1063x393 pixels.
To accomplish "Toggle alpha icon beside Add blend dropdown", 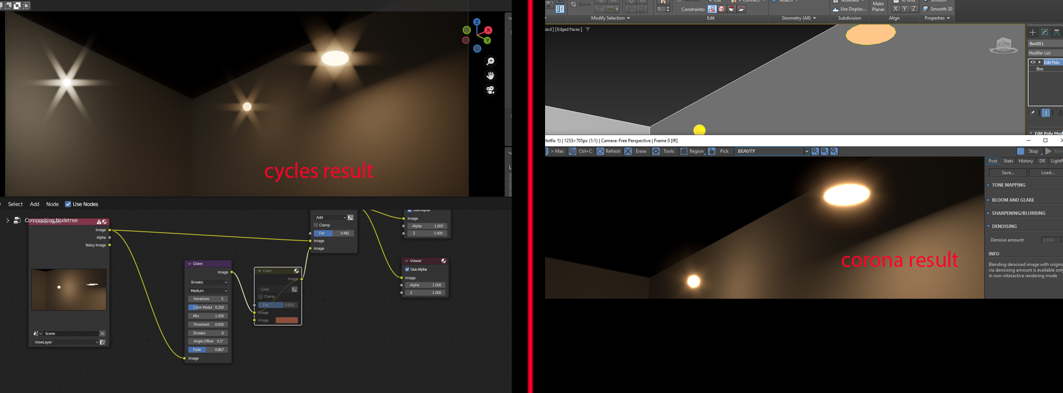I will [351, 217].
